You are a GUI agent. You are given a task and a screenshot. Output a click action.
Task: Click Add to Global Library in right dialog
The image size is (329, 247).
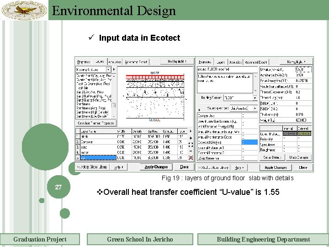tap(213, 167)
